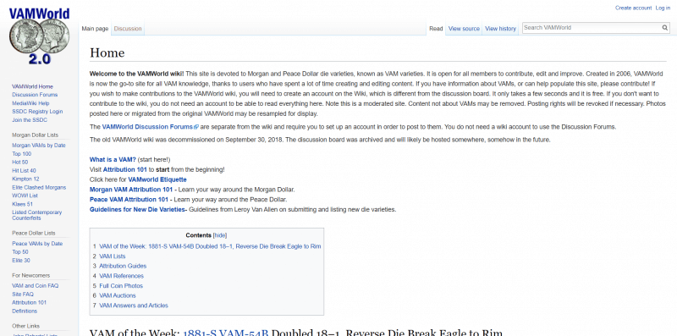Open the Klaes 51 link
This screenshot has height=336, width=677.
(23, 204)
